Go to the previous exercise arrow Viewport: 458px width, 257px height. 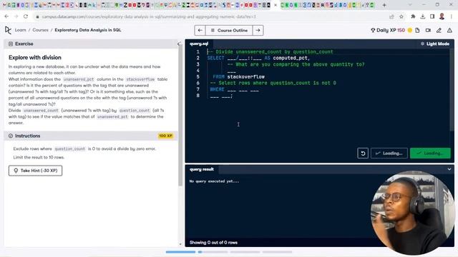click(x=200, y=30)
